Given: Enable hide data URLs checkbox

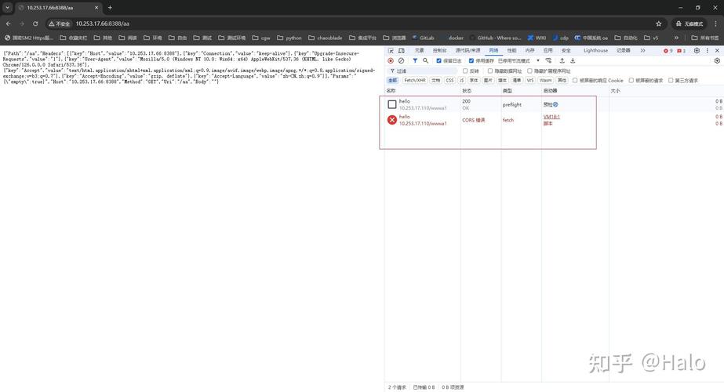Looking at the screenshot, I should [x=490, y=71].
